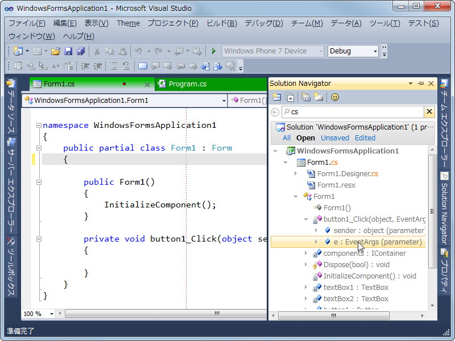
Task: Toggle bookmark on the current line
Action: click(143, 66)
